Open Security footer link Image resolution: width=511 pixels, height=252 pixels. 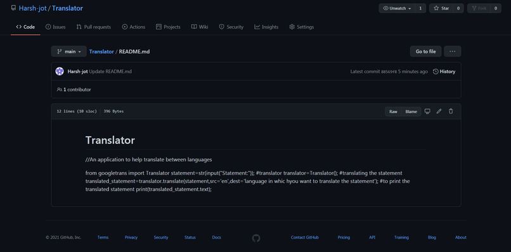click(x=161, y=237)
